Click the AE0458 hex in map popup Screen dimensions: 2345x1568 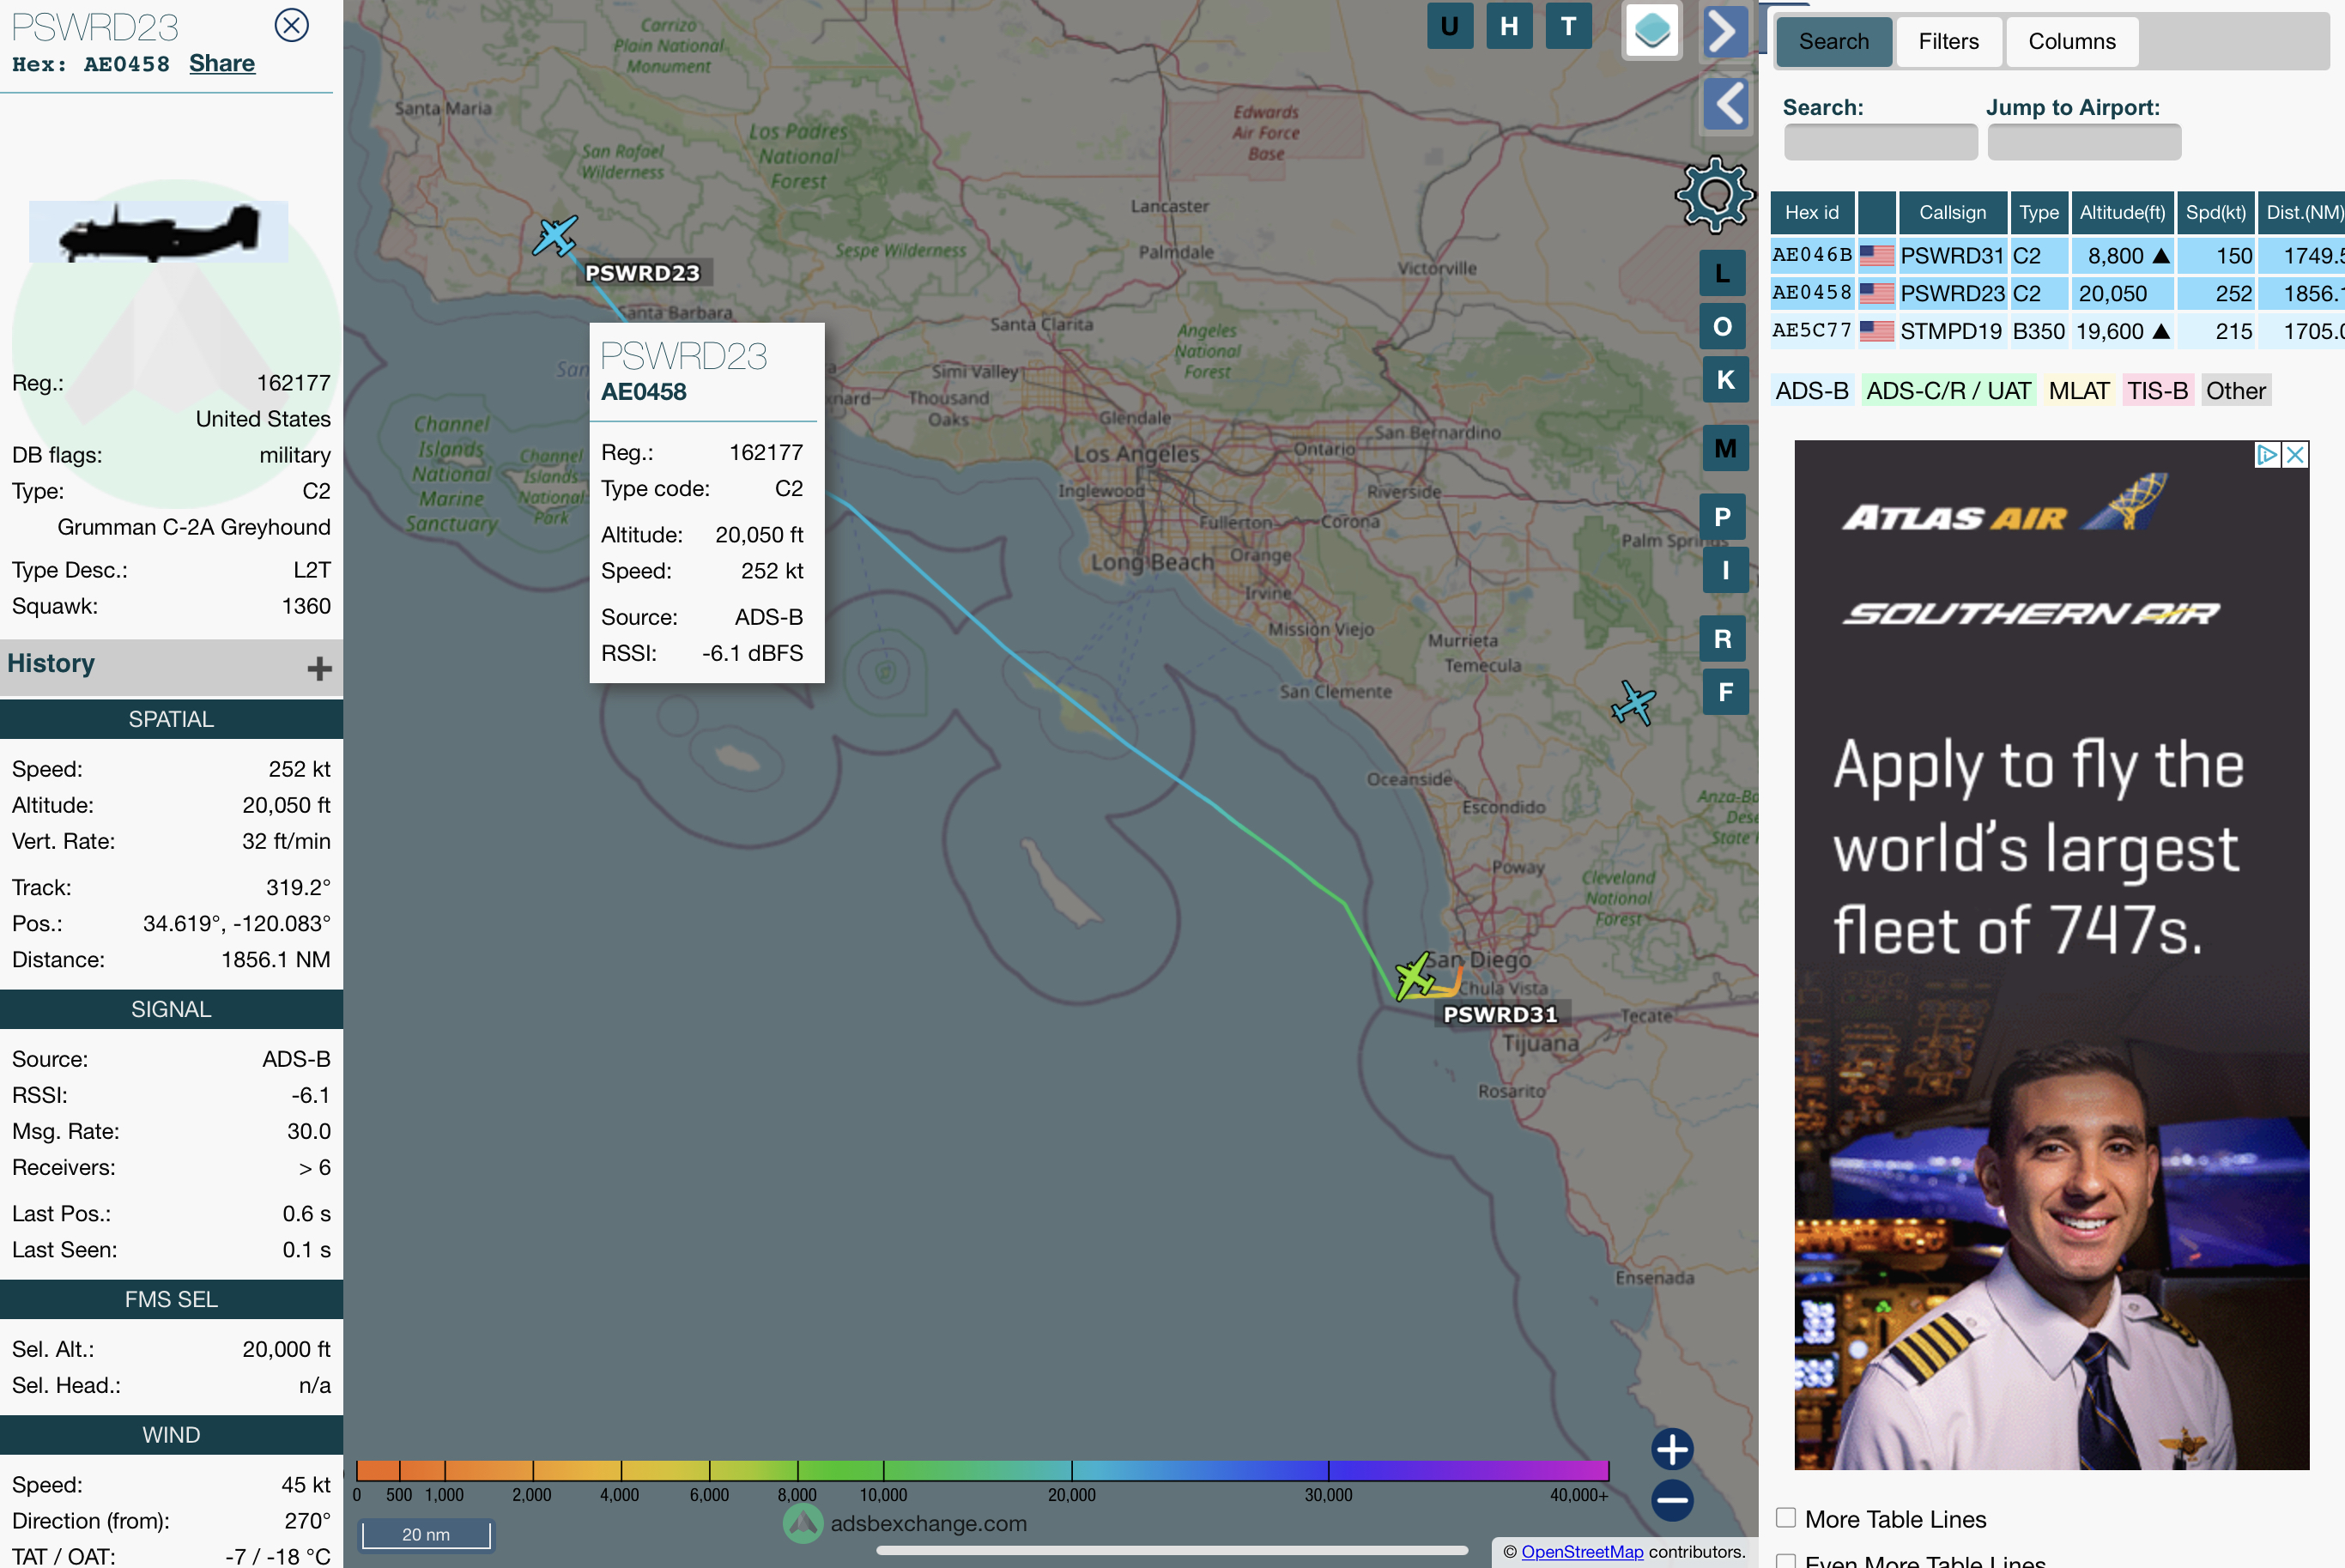point(643,392)
